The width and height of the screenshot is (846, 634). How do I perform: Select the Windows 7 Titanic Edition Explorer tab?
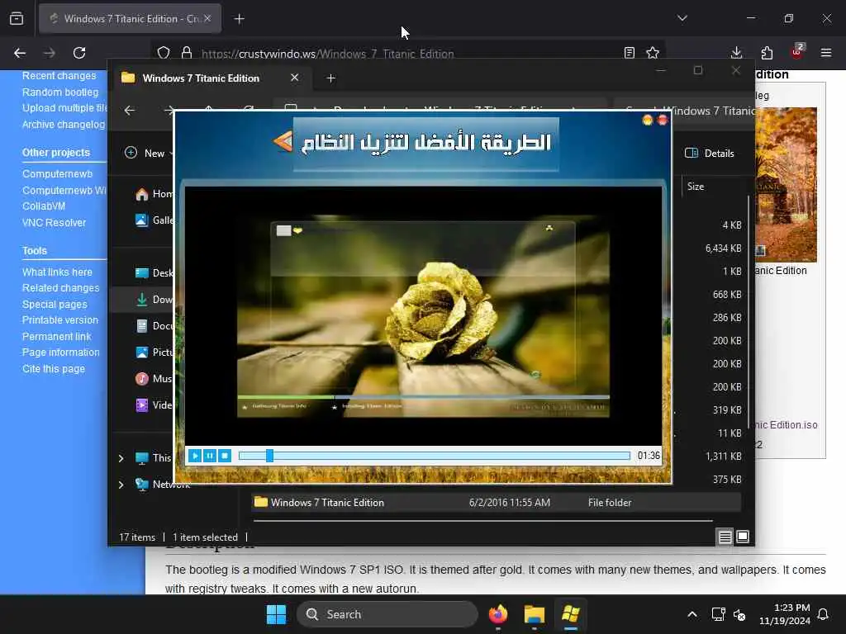point(211,78)
